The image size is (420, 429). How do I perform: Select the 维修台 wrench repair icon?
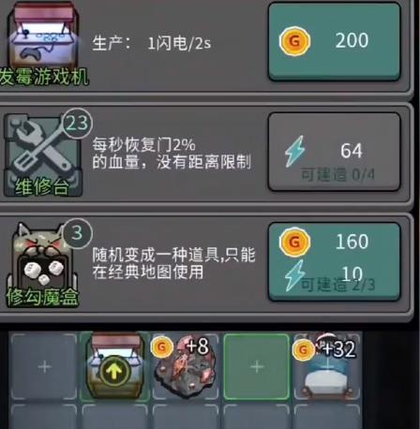pos(43,155)
